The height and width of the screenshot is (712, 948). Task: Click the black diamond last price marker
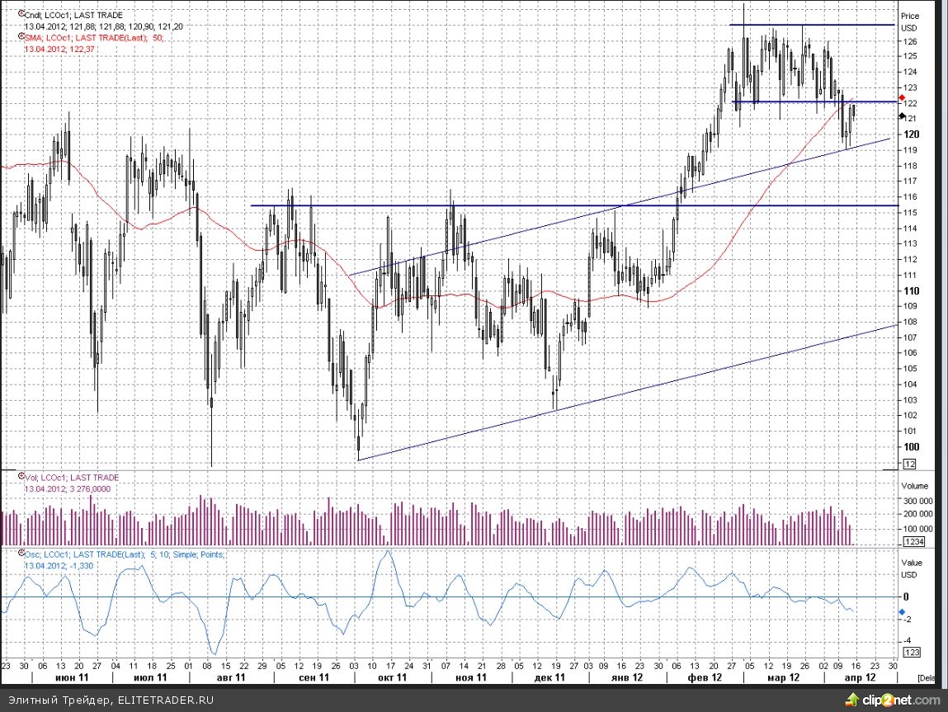(903, 116)
